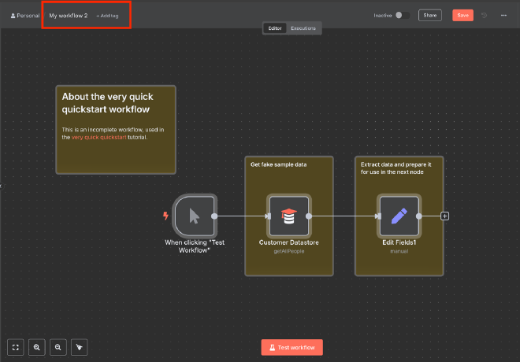Click the plus connector after Edit Fields1
This screenshot has width=520, height=362.
point(445,216)
